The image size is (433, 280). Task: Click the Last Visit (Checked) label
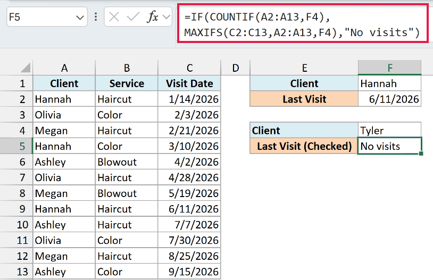pyautogui.click(x=304, y=146)
